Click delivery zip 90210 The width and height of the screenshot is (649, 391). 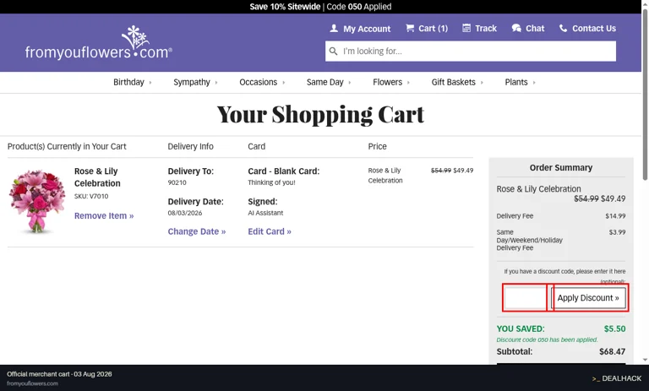pos(177,182)
